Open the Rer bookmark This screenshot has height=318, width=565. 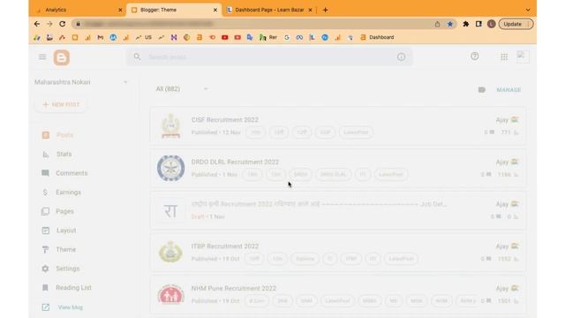pyautogui.click(x=268, y=37)
